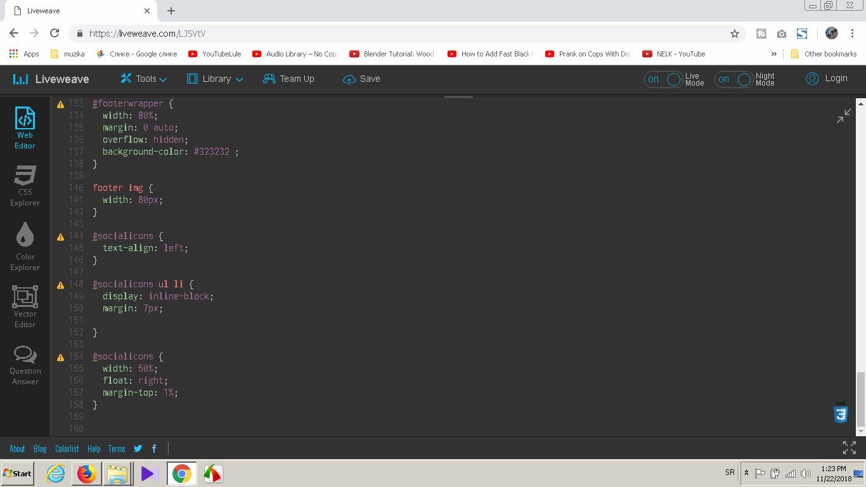The height and width of the screenshot is (487, 866).
Task: Collapse the code editor pane
Action: (843, 115)
